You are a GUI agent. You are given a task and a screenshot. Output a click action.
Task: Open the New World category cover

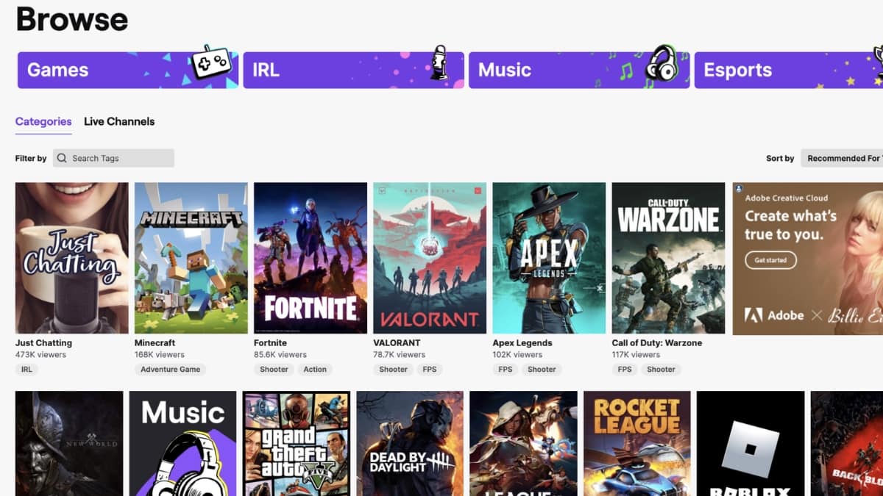(x=69, y=443)
